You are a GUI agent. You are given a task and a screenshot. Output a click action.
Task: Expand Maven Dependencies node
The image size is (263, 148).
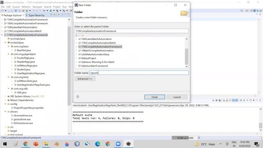click(5, 100)
